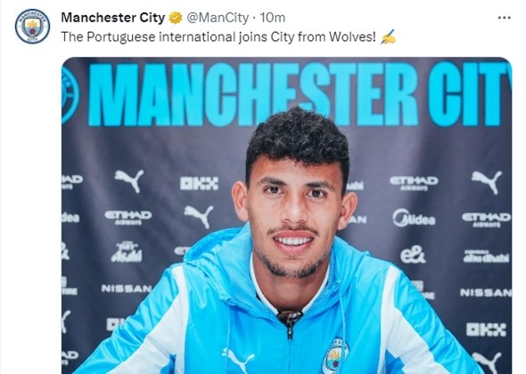
Task: Open the three-dot more options menu
Action: [505, 18]
